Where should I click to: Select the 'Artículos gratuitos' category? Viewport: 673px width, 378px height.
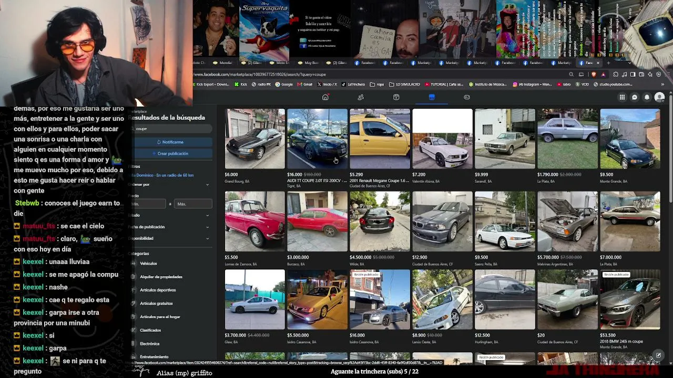click(x=156, y=303)
